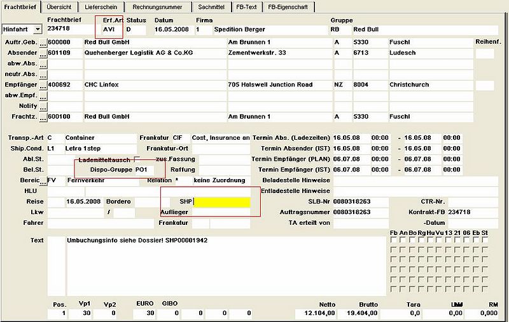Switch to the Sachmittel tab
Viewport: 509px width, 322px height.
(x=211, y=7)
